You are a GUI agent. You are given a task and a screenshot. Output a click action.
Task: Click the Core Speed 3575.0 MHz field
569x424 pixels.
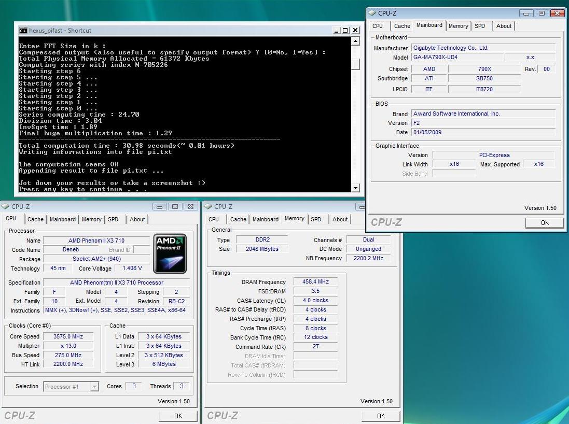(x=68, y=336)
